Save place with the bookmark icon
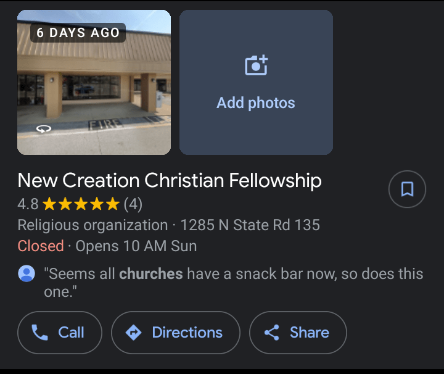444x374 pixels. pyautogui.click(x=408, y=189)
